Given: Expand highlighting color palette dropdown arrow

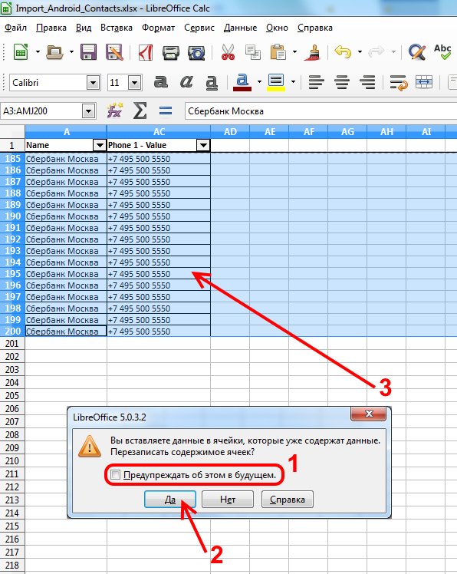Looking at the screenshot, I should click(293, 81).
